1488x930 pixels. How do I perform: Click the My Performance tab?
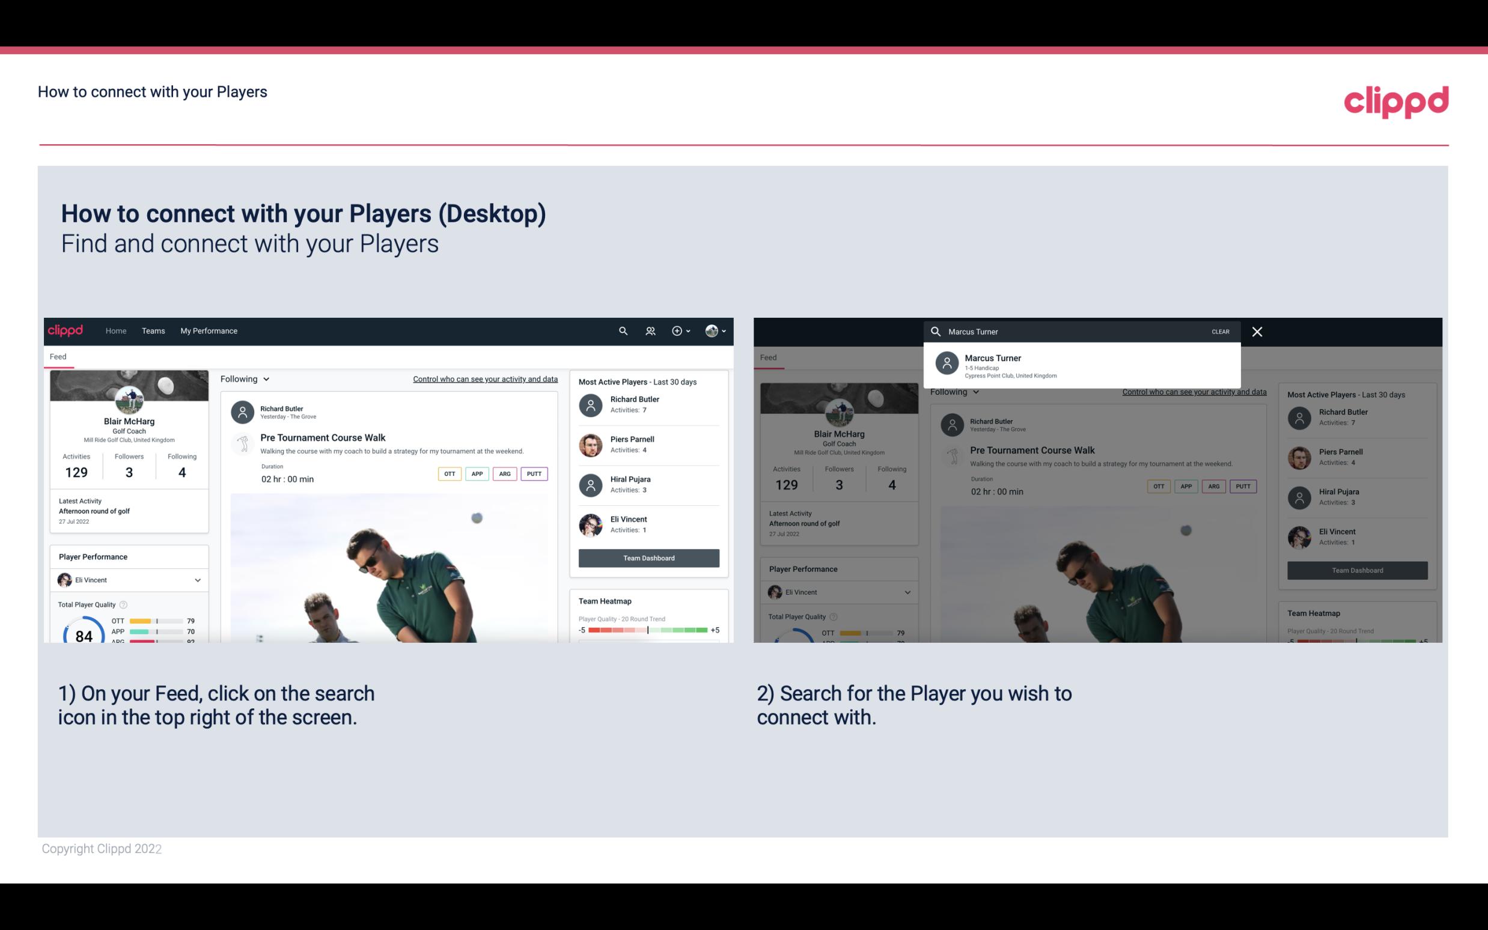(x=208, y=330)
